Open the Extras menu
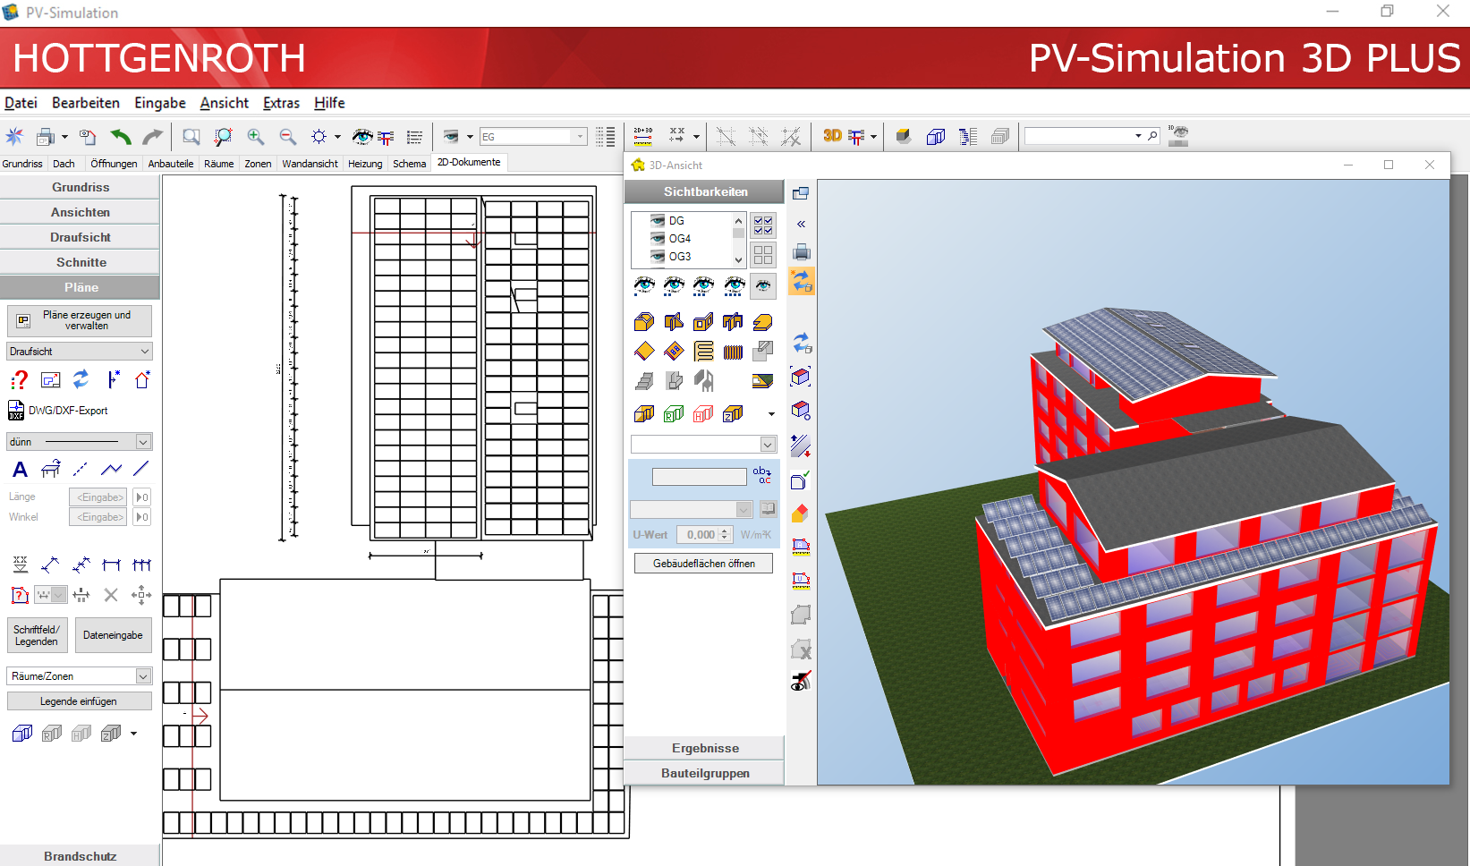Viewport: 1470px width, 866px height. point(281,103)
